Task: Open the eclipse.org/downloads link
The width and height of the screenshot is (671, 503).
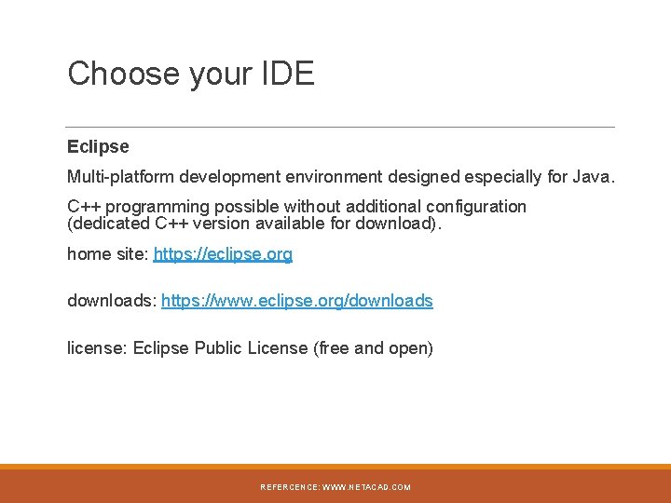Action: [297, 301]
